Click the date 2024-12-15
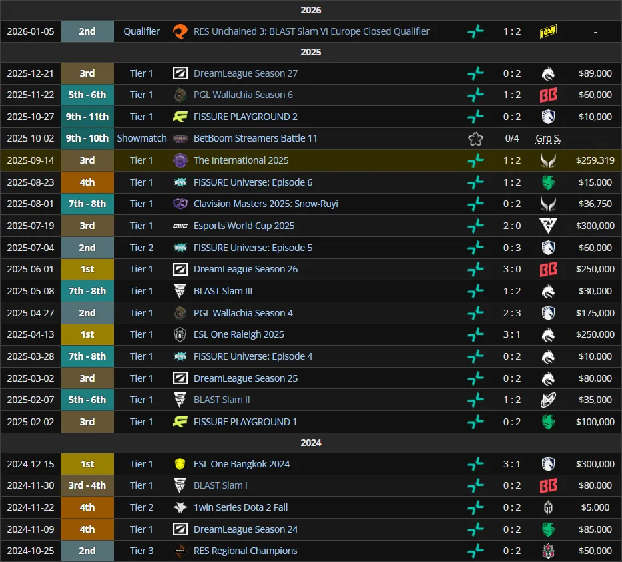This screenshot has height=562, width=622. [31, 464]
